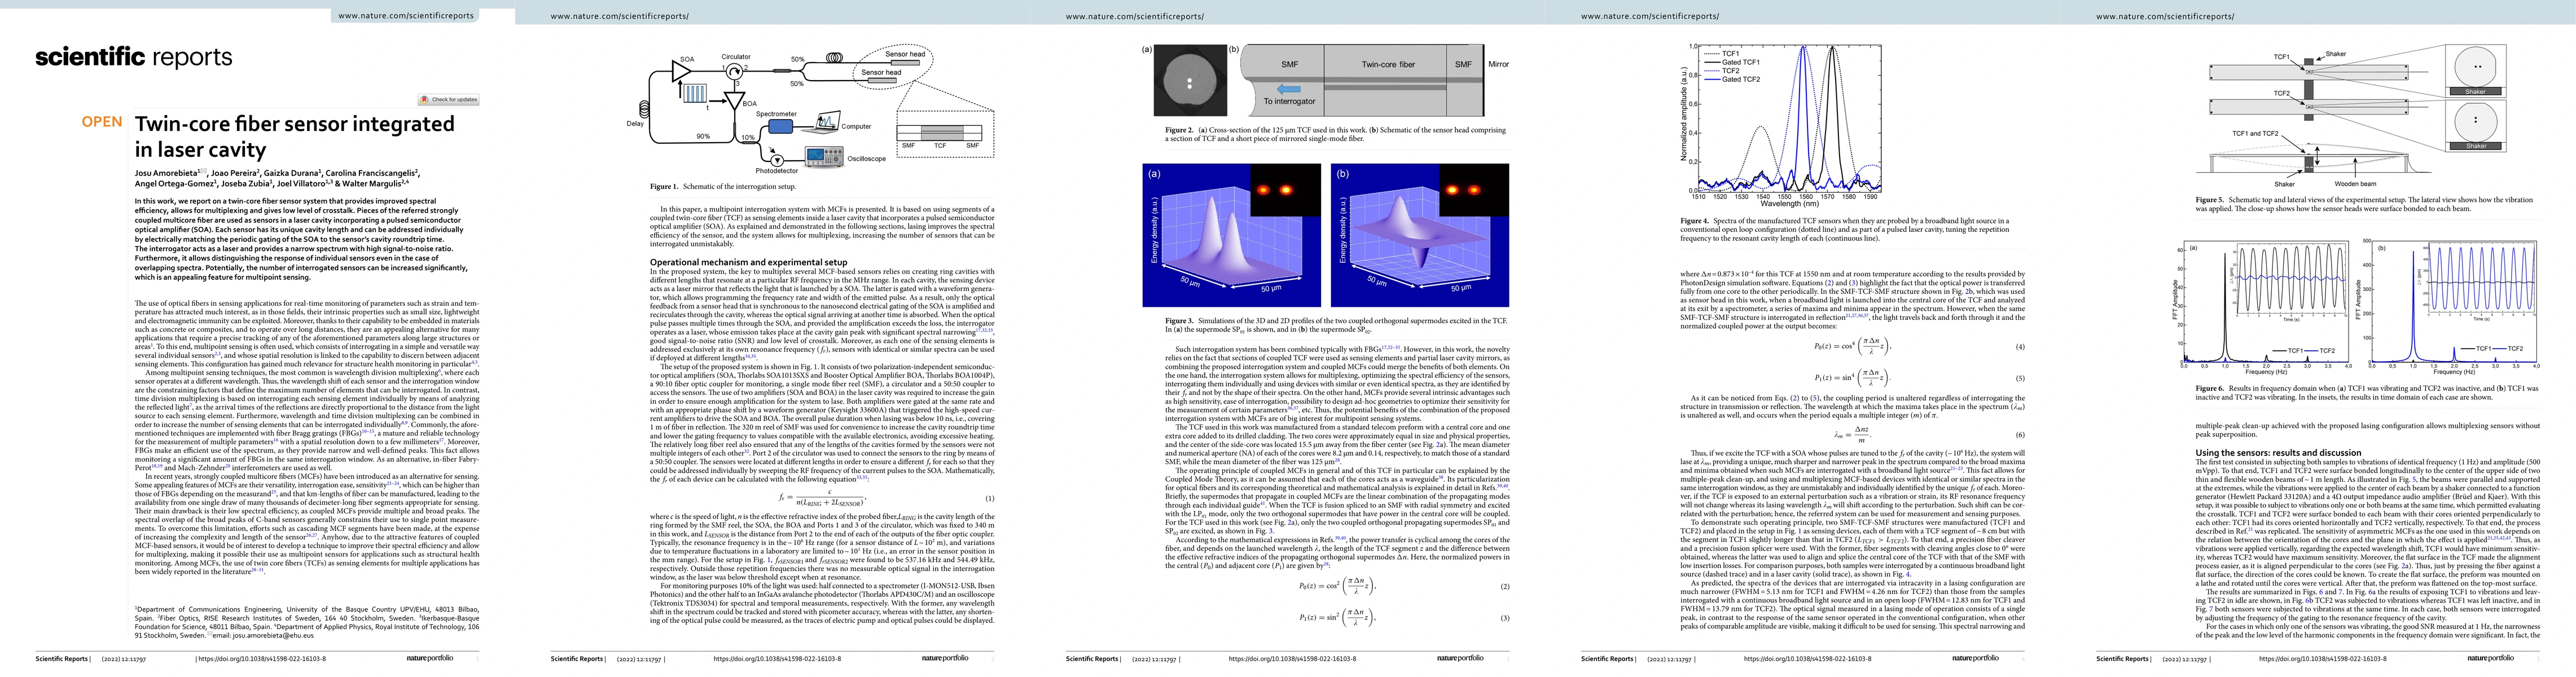The height and width of the screenshot is (677, 2576).
Task: Open the DOI link in the Figure 4 page footer
Action: (1807, 659)
